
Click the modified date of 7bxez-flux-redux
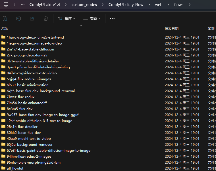(x=182, y=97)
